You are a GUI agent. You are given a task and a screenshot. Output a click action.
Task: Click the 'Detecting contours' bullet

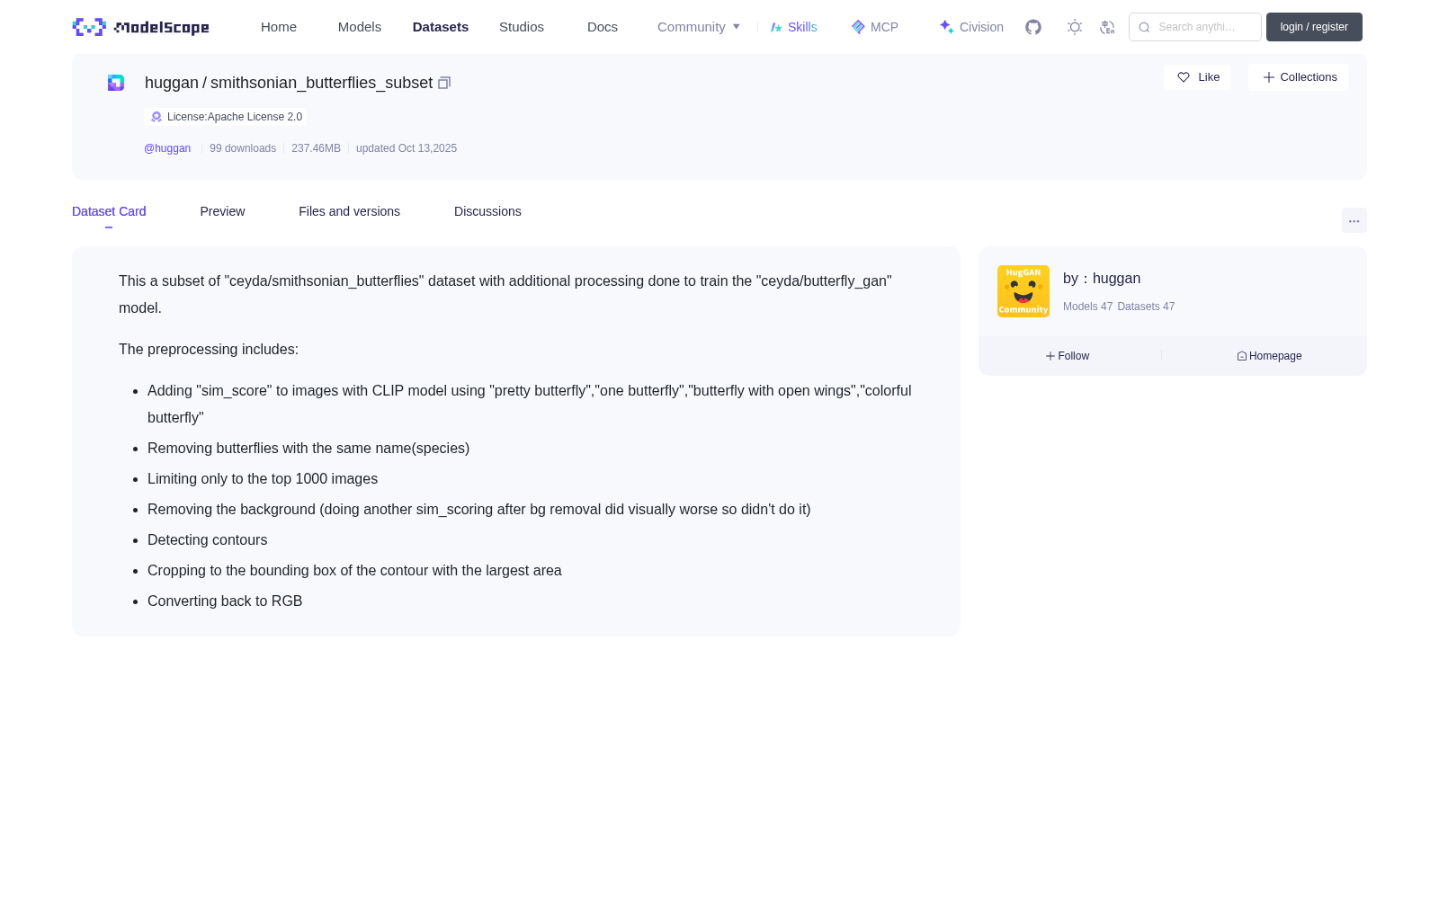coord(207,540)
